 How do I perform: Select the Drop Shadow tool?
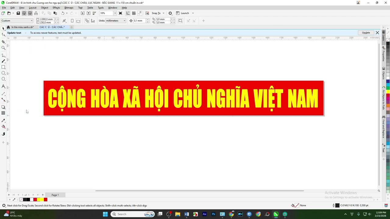tap(3, 107)
